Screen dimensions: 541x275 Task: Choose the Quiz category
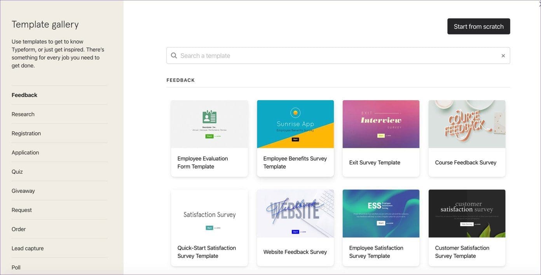click(17, 172)
